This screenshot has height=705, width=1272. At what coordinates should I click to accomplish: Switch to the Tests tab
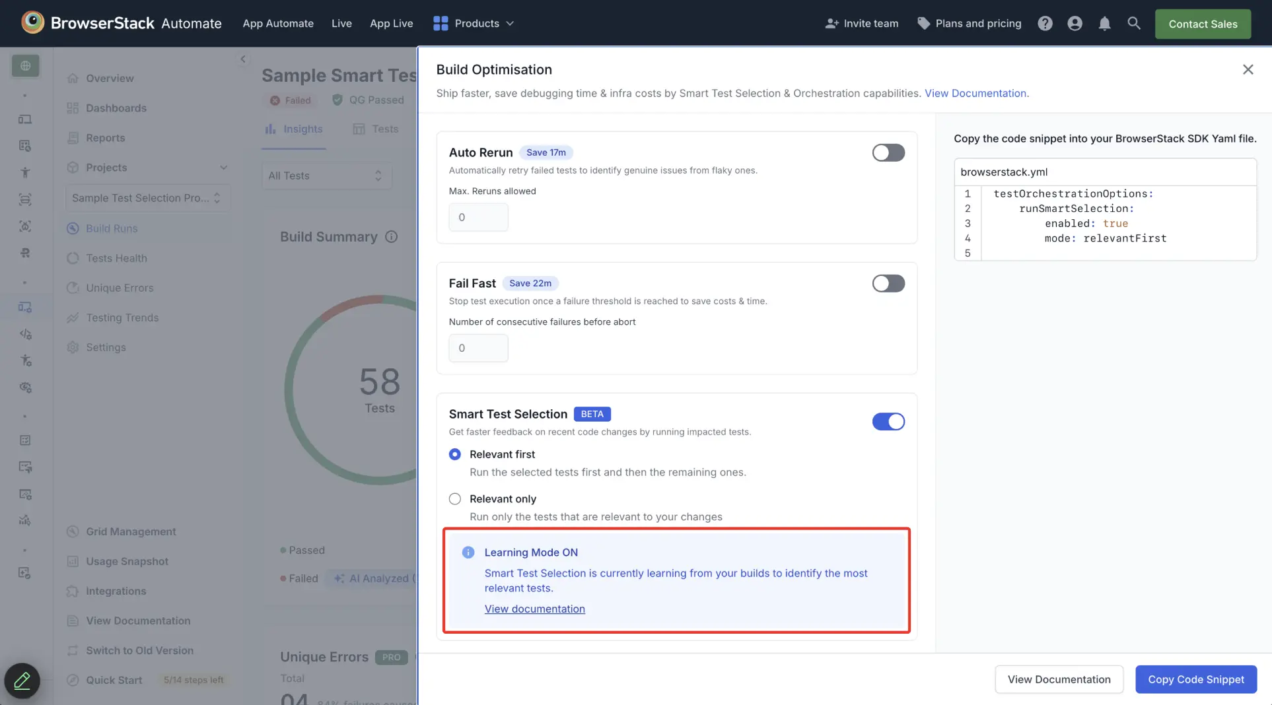click(x=376, y=129)
